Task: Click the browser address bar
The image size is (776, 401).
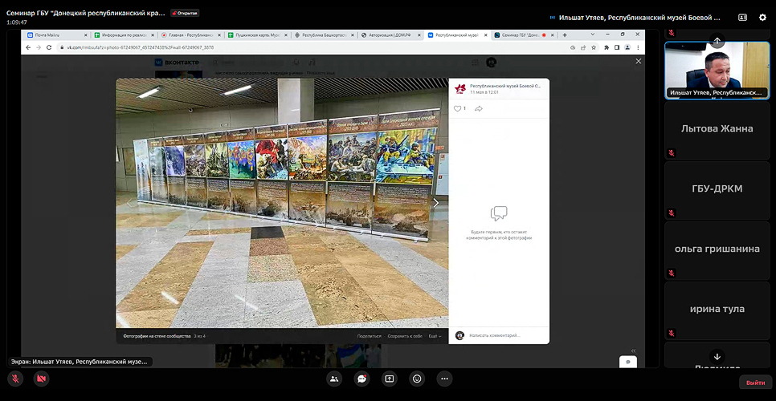Action: click(312, 47)
